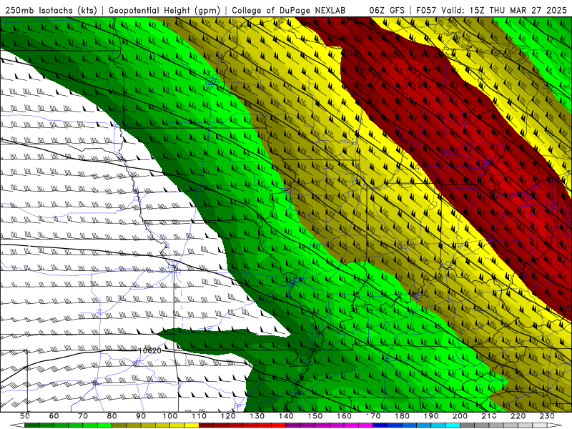Screen dimensions: 572x429
Task: Click the 220 label on the isotach scale
Action: tap(518, 416)
